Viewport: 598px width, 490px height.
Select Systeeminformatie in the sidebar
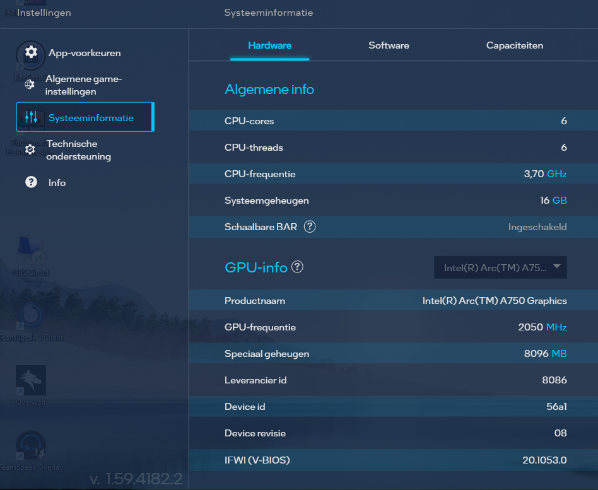coord(85,117)
